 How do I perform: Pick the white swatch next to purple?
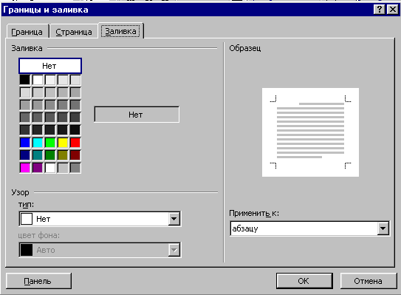(x=50, y=168)
